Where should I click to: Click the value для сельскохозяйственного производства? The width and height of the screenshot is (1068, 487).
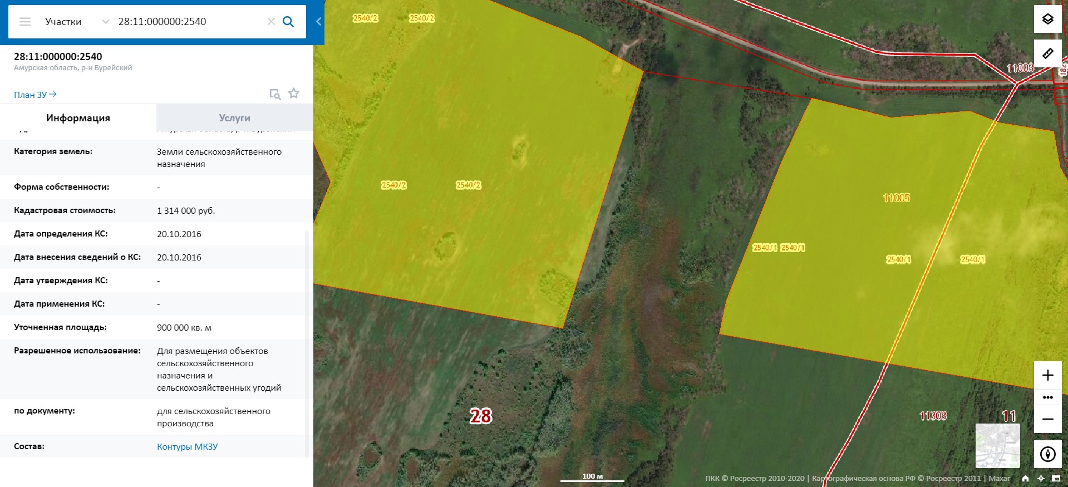(x=214, y=417)
